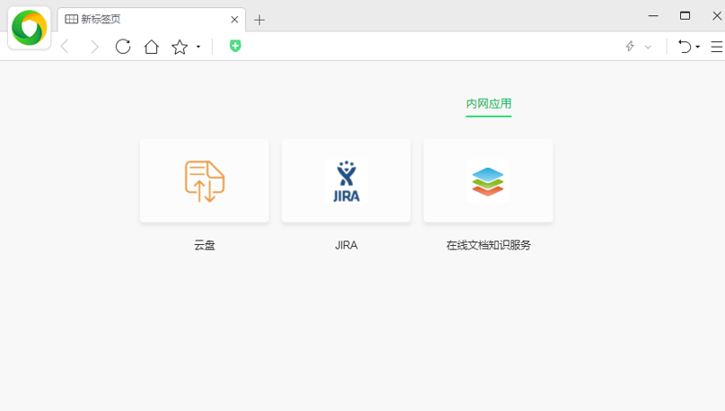725x411 pixels.
Task: Click the 云盘 label
Action: point(204,245)
